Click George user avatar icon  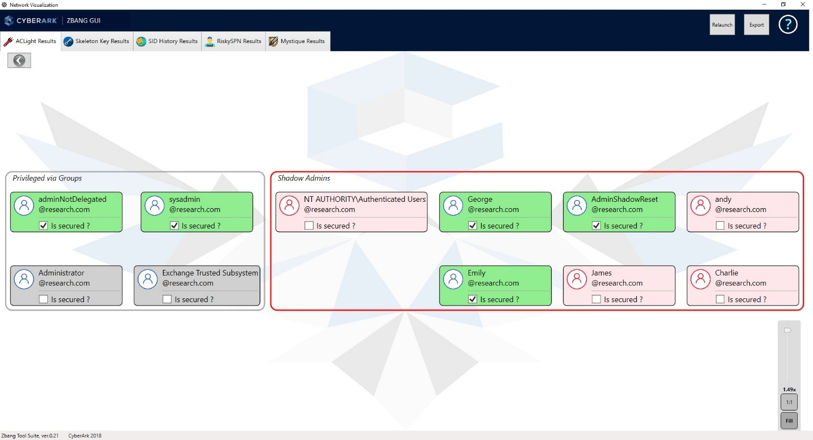click(x=453, y=205)
